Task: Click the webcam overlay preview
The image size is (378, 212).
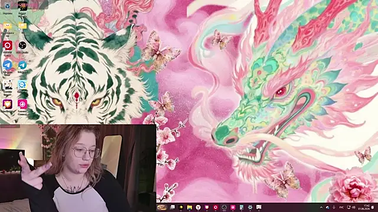Action: [78, 168]
